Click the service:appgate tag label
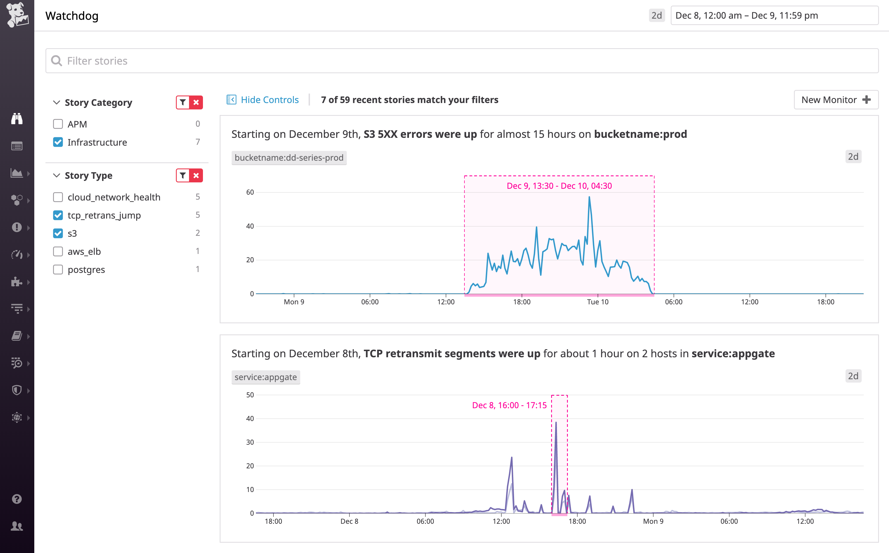Viewport: 889px width, 553px height. point(265,377)
